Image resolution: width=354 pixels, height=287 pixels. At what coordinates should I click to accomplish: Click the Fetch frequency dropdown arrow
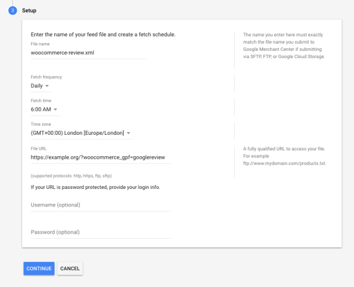(x=47, y=86)
